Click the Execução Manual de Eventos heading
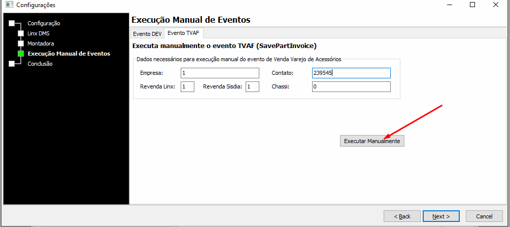 coord(191,20)
